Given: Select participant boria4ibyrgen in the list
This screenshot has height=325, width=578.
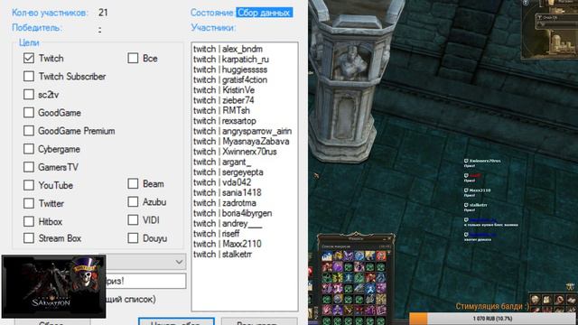Looking at the screenshot, I should [x=233, y=213].
